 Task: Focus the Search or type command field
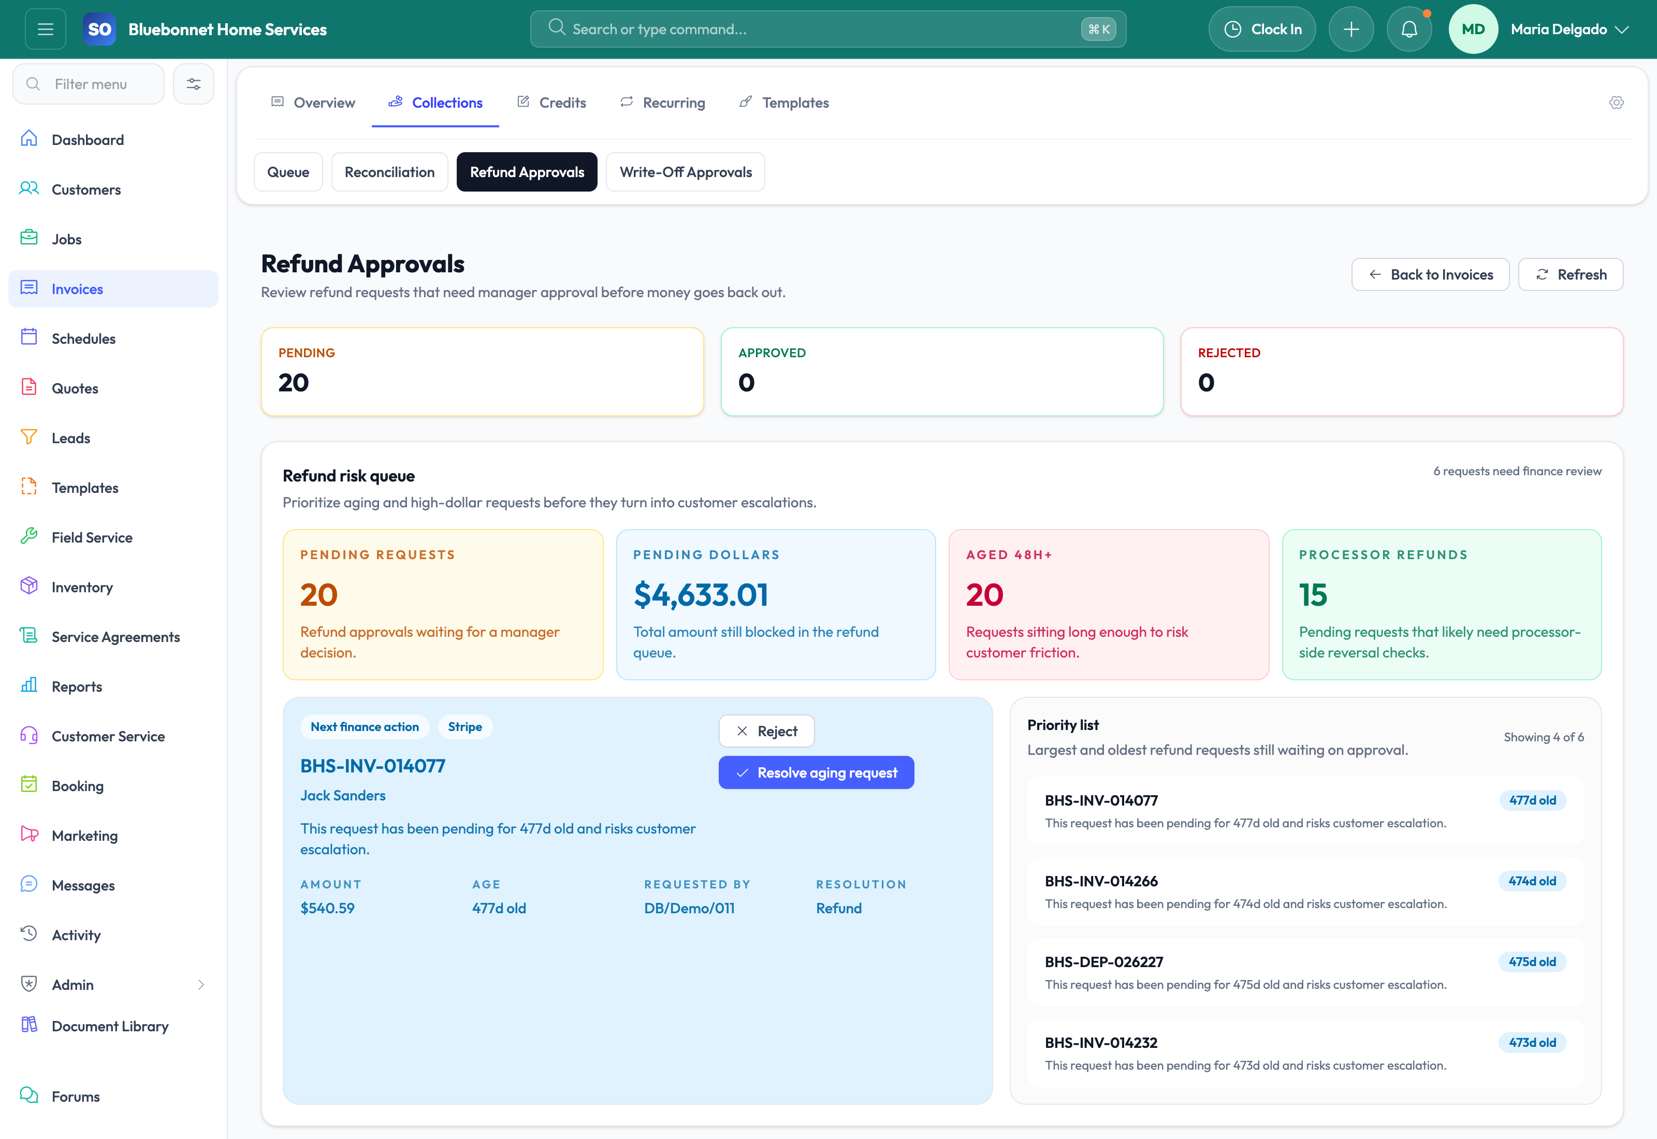pos(828,30)
